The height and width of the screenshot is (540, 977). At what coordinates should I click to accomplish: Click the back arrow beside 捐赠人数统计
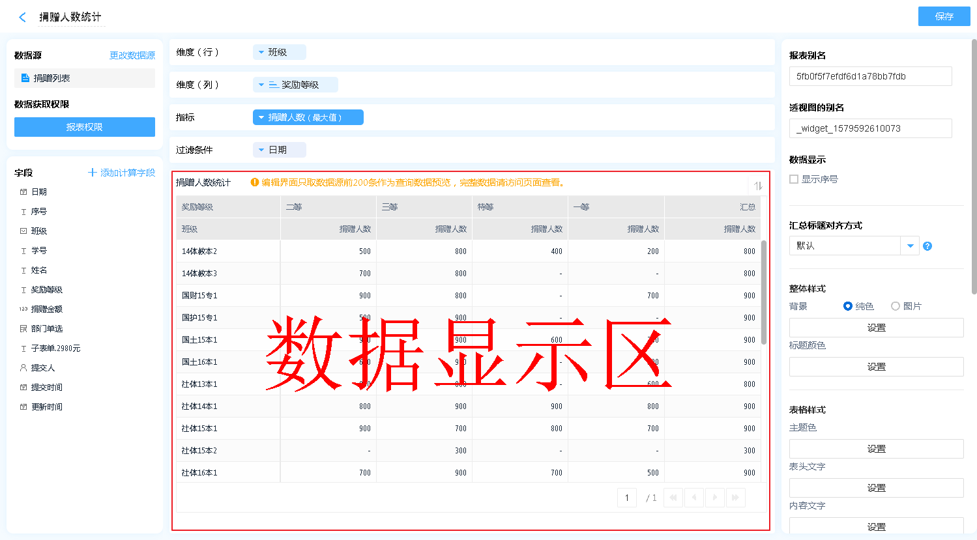point(23,18)
